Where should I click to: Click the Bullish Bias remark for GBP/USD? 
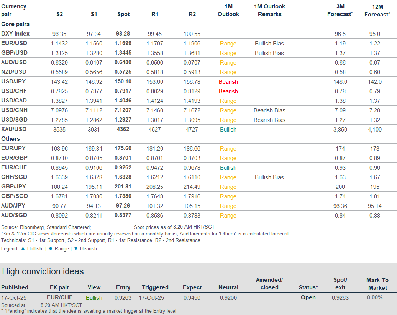[x=269, y=53]
